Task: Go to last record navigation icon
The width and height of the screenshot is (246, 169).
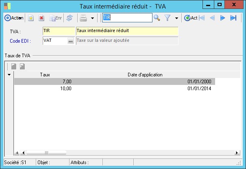Action: pos(233,18)
